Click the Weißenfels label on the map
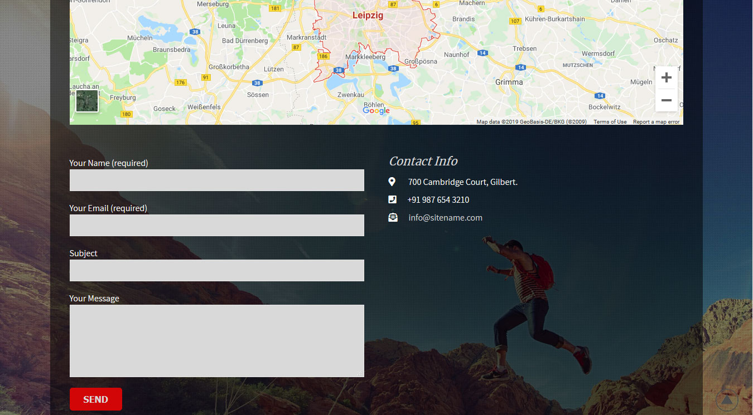Viewport: 753px width, 415px height. click(x=204, y=107)
